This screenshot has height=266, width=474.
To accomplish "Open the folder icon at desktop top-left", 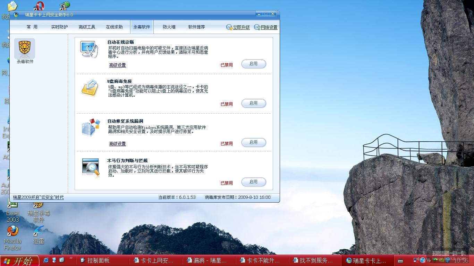I will click(x=12, y=6).
